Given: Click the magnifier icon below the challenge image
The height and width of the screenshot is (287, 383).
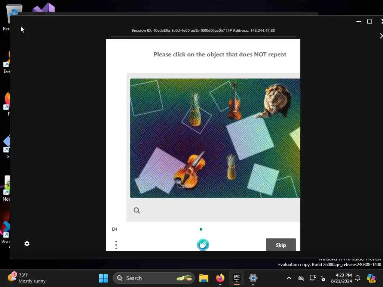Looking at the screenshot, I should (137, 210).
